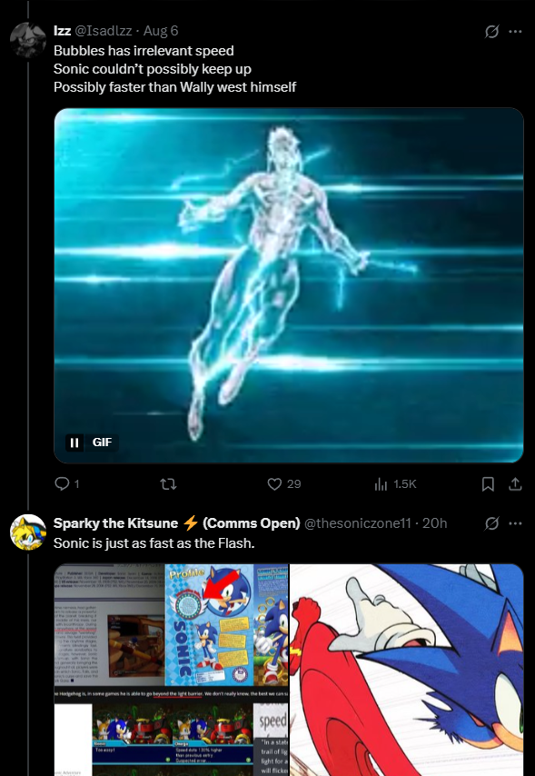The height and width of the screenshot is (776, 535).
Task: Open Grok icon on Sparky's reply
Action: click(x=491, y=523)
